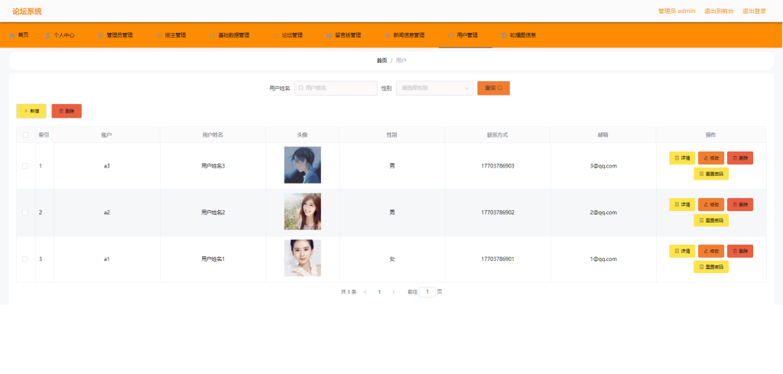The height and width of the screenshot is (374, 783).
Task: Click the 用户姓名 search input field
Action: tap(336, 89)
